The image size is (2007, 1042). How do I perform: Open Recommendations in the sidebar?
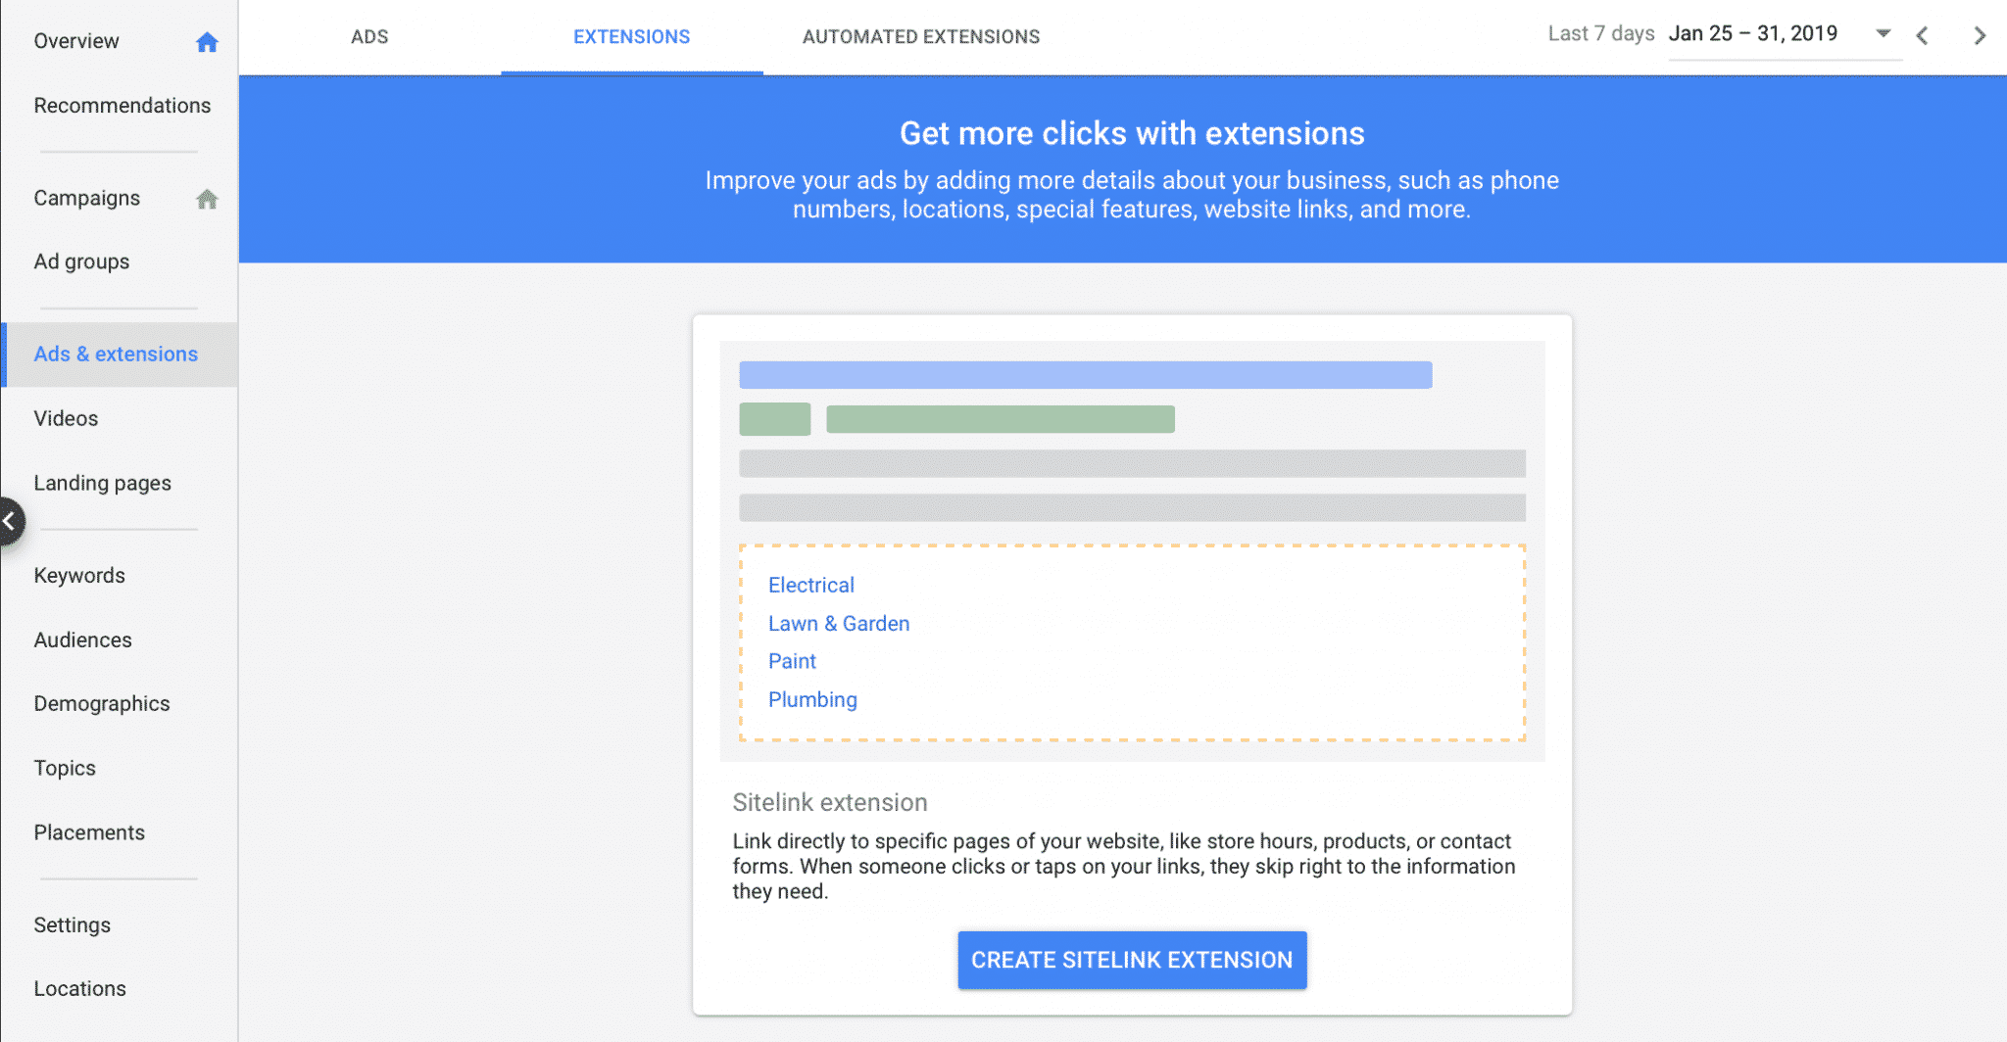tap(122, 105)
